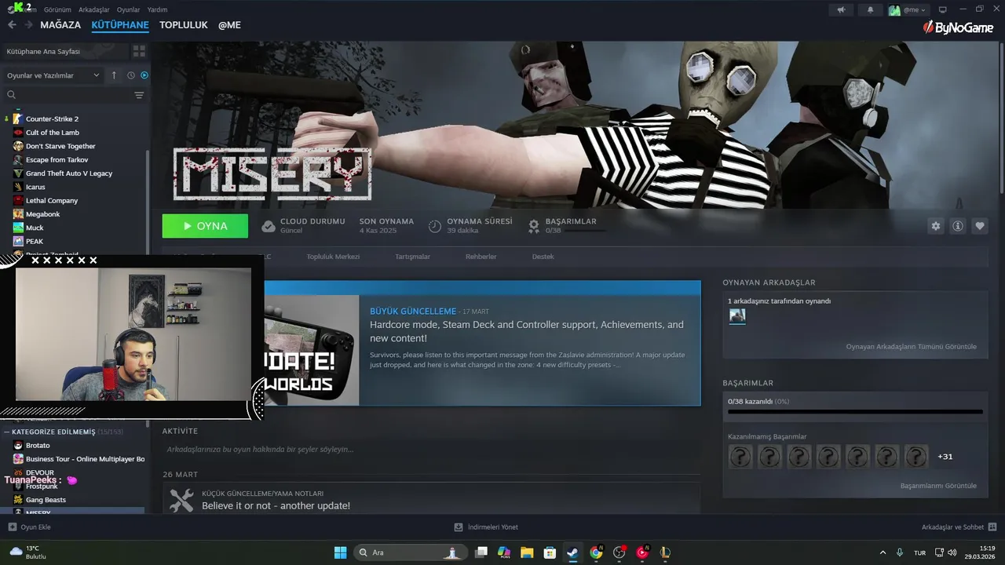Open the @me account dropdown
Screen dimensions: 1005x565
908,9
